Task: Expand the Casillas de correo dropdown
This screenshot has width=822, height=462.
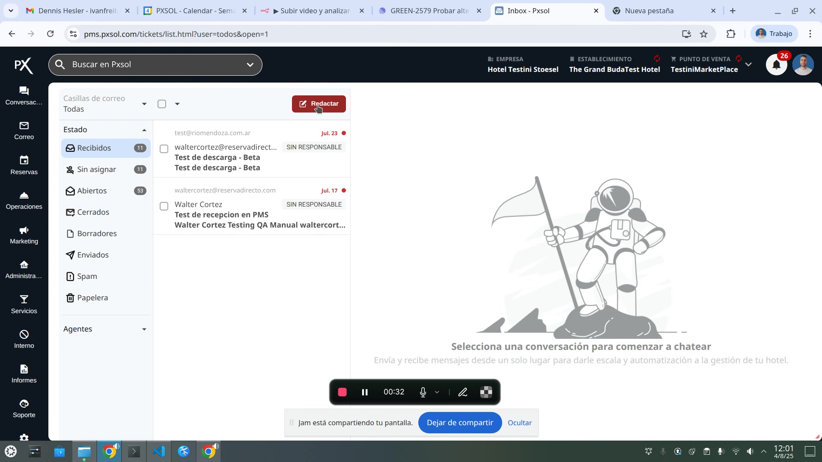Action: click(144, 104)
